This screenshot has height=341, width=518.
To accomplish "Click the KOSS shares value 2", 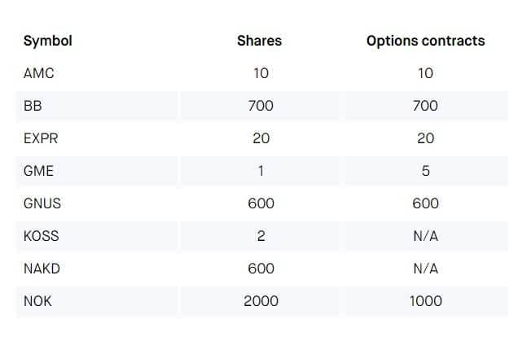I will pos(261,236).
